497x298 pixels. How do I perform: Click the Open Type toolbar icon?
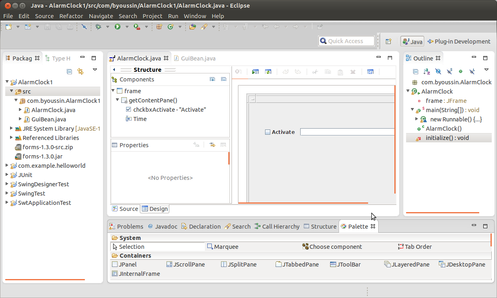[193, 27]
